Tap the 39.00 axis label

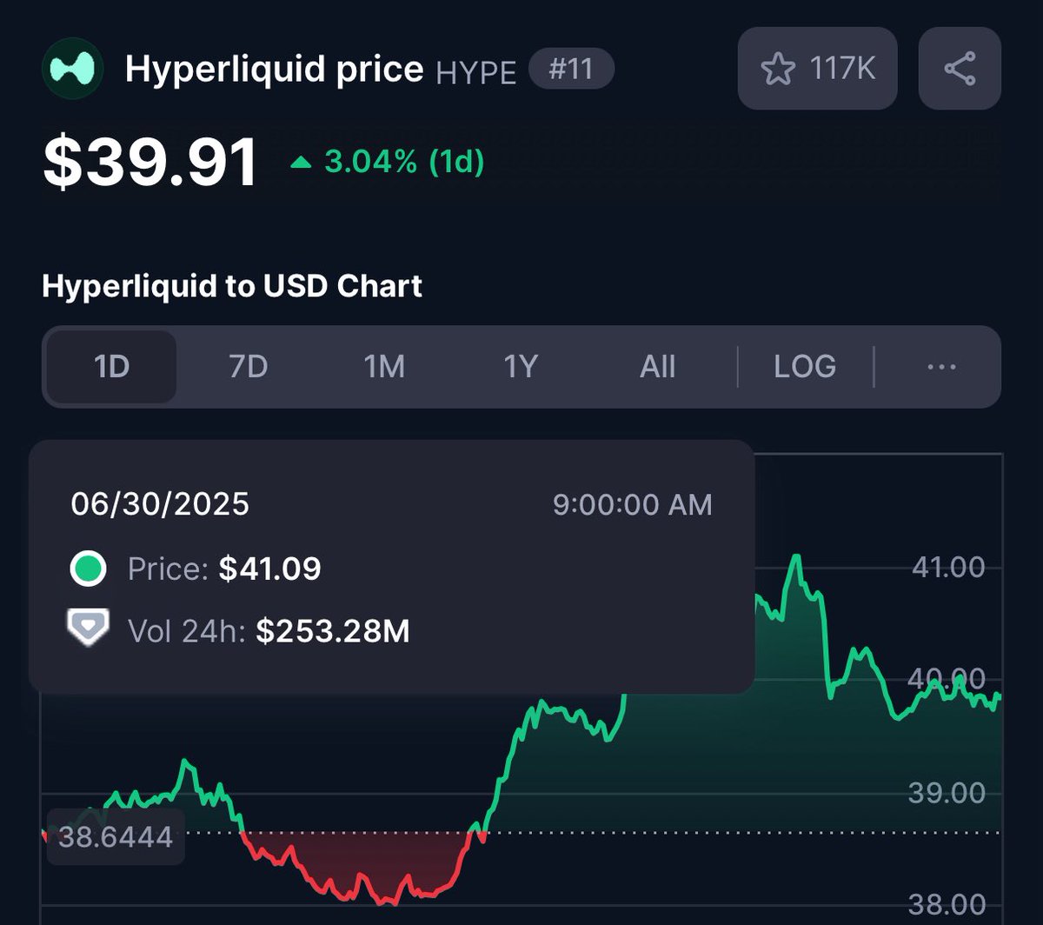click(x=948, y=793)
